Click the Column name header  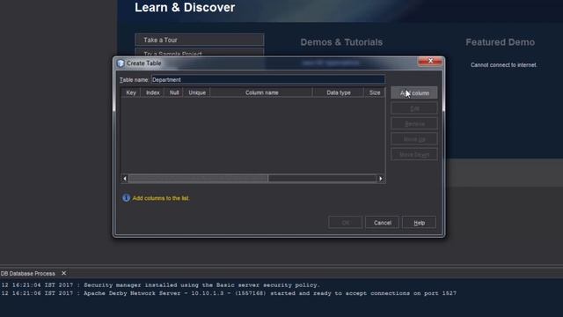[262, 92]
